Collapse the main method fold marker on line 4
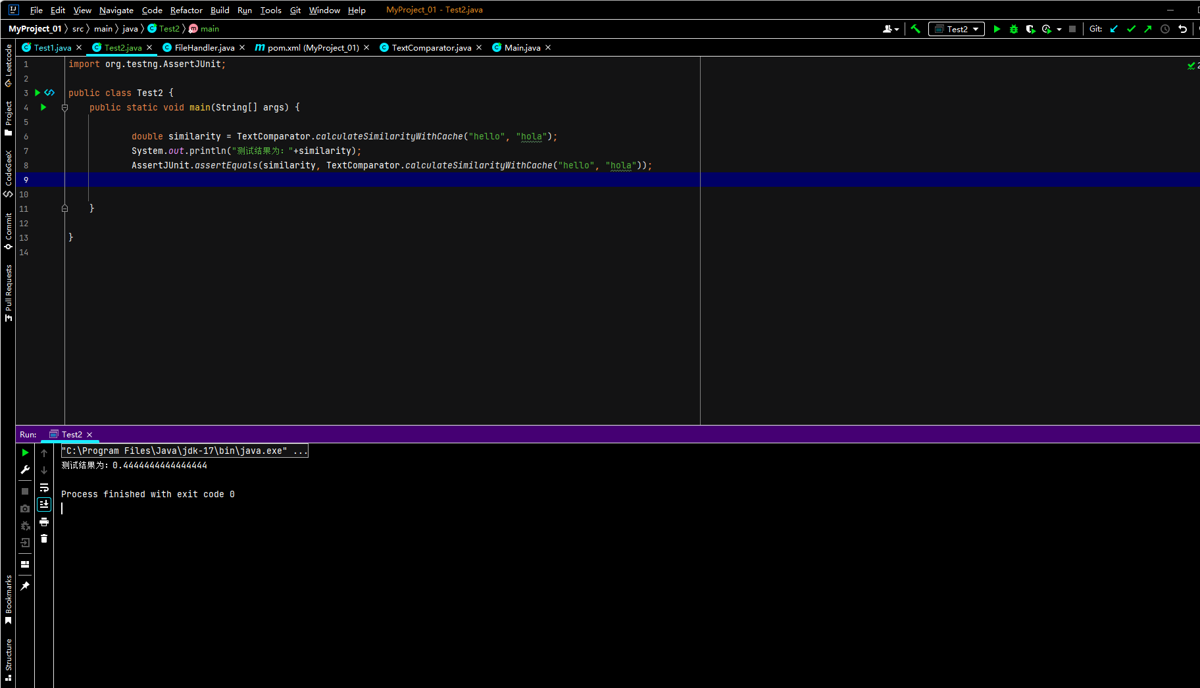 [64, 107]
